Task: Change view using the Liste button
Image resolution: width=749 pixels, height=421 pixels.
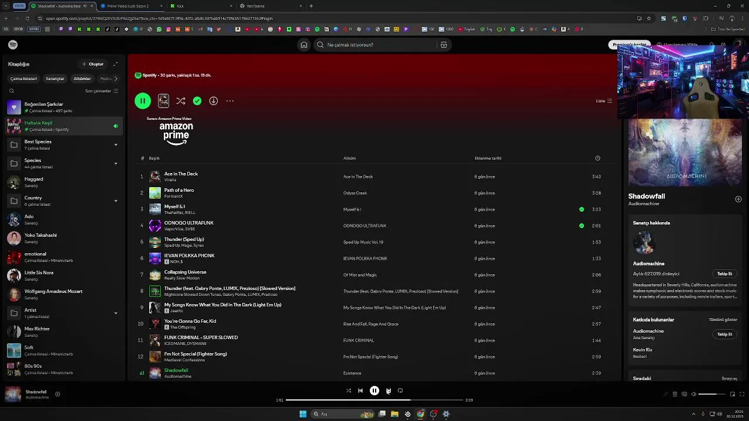Action: coord(604,101)
